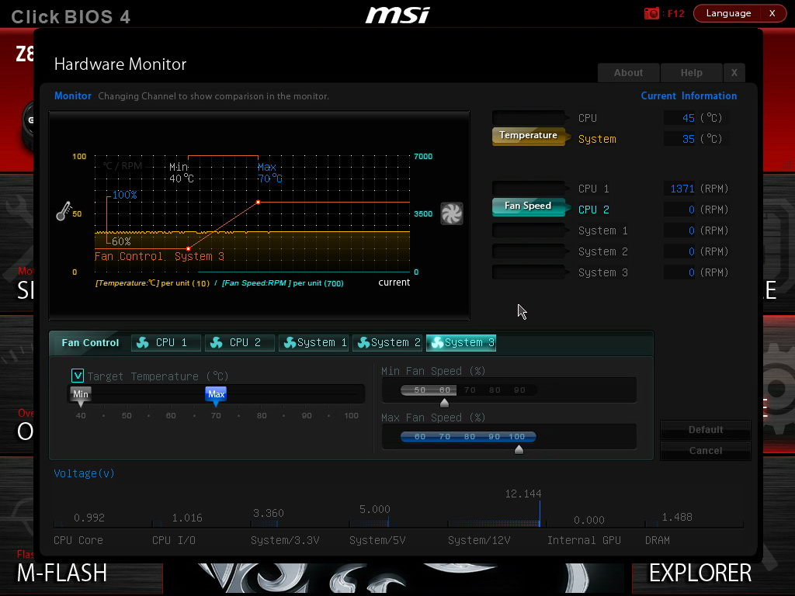Open Hardware Monitor Help

point(691,72)
